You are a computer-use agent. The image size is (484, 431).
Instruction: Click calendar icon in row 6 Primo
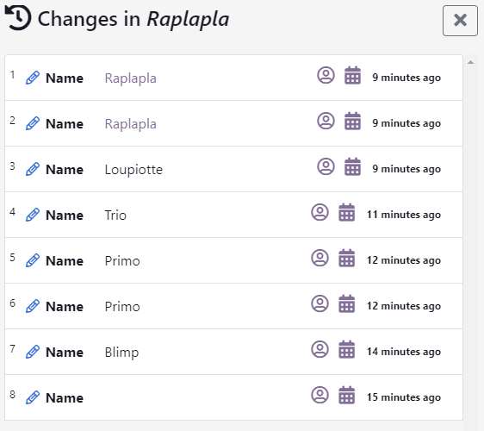coord(347,303)
